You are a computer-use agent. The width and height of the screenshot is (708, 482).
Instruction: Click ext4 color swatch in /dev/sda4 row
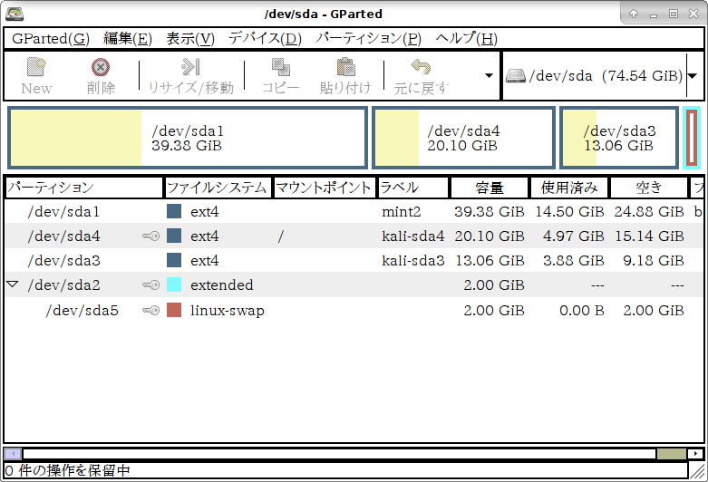point(174,236)
